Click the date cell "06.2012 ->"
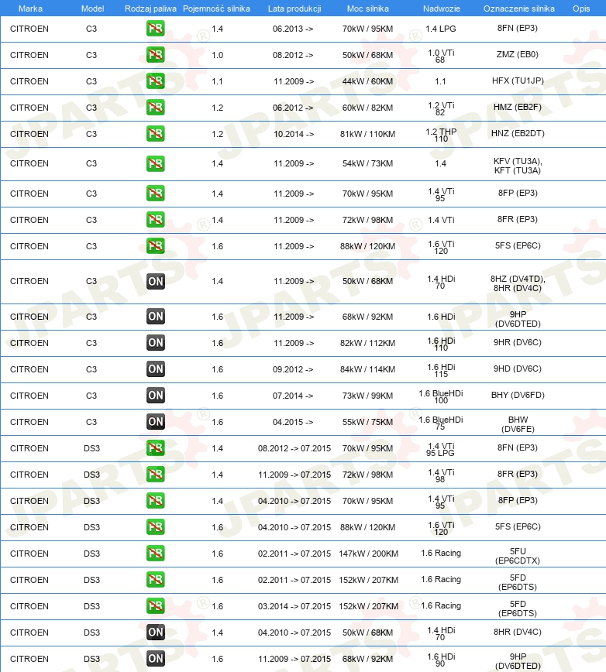 click(x=293, y=108)
